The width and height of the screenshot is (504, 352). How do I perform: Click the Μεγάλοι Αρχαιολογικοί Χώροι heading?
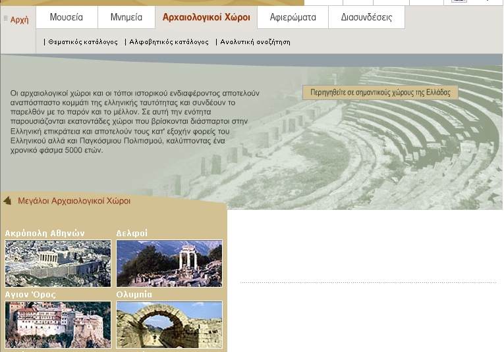point(74,201)
